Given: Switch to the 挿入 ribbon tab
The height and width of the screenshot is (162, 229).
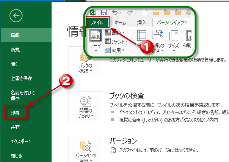Looking at the screenshot, I should point(141,23).
